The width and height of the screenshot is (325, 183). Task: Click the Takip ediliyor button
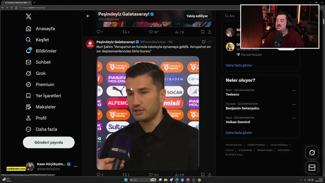coord(197,16)
